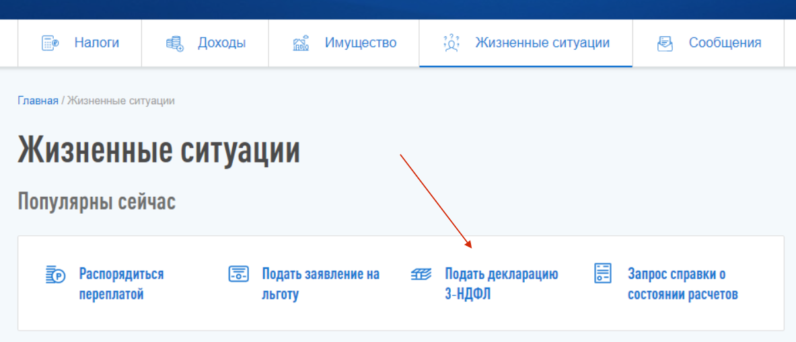The width and height of the screenshot is (796, 342).
Task: Click the Сообщения envelope icon
Action: pos(665,43)
